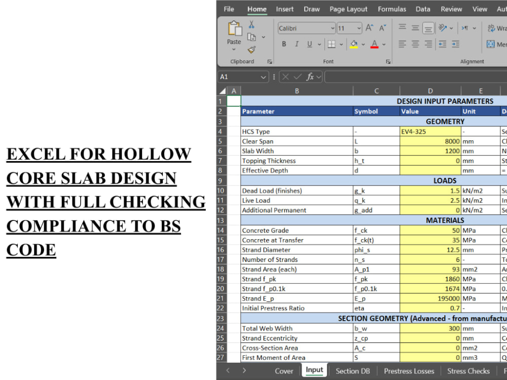
Task: Open the Copy options dropdown arrow
Action: pos(263,37)
